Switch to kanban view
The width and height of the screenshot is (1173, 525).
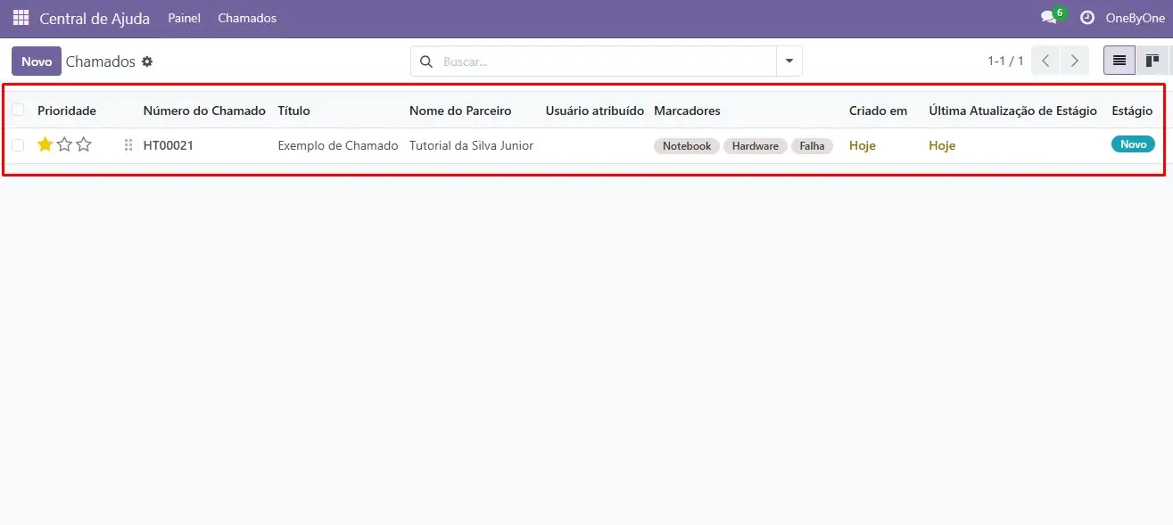[x=1152, y=61]
